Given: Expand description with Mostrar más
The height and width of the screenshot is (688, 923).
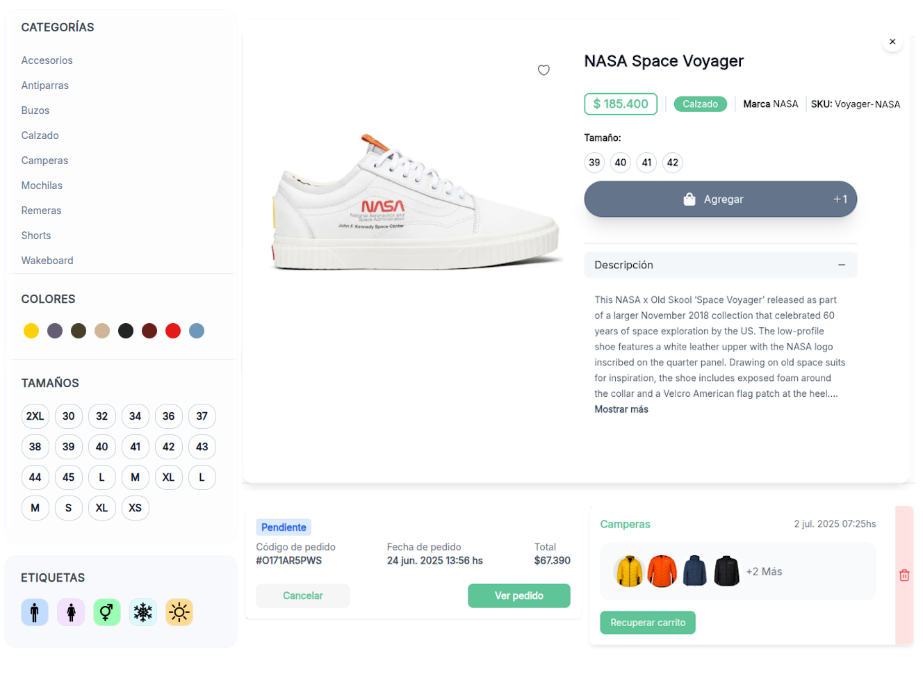Looking at the screenshot, I should coord(621,409).
